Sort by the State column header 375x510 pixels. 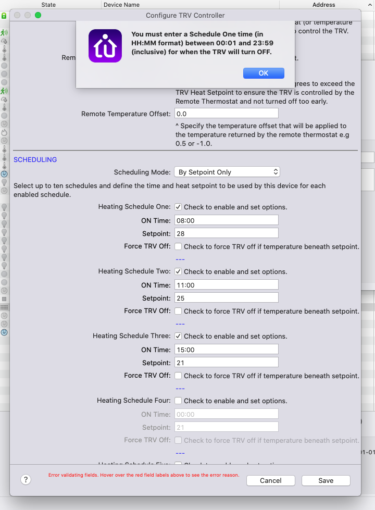click(x=48, y=5)
